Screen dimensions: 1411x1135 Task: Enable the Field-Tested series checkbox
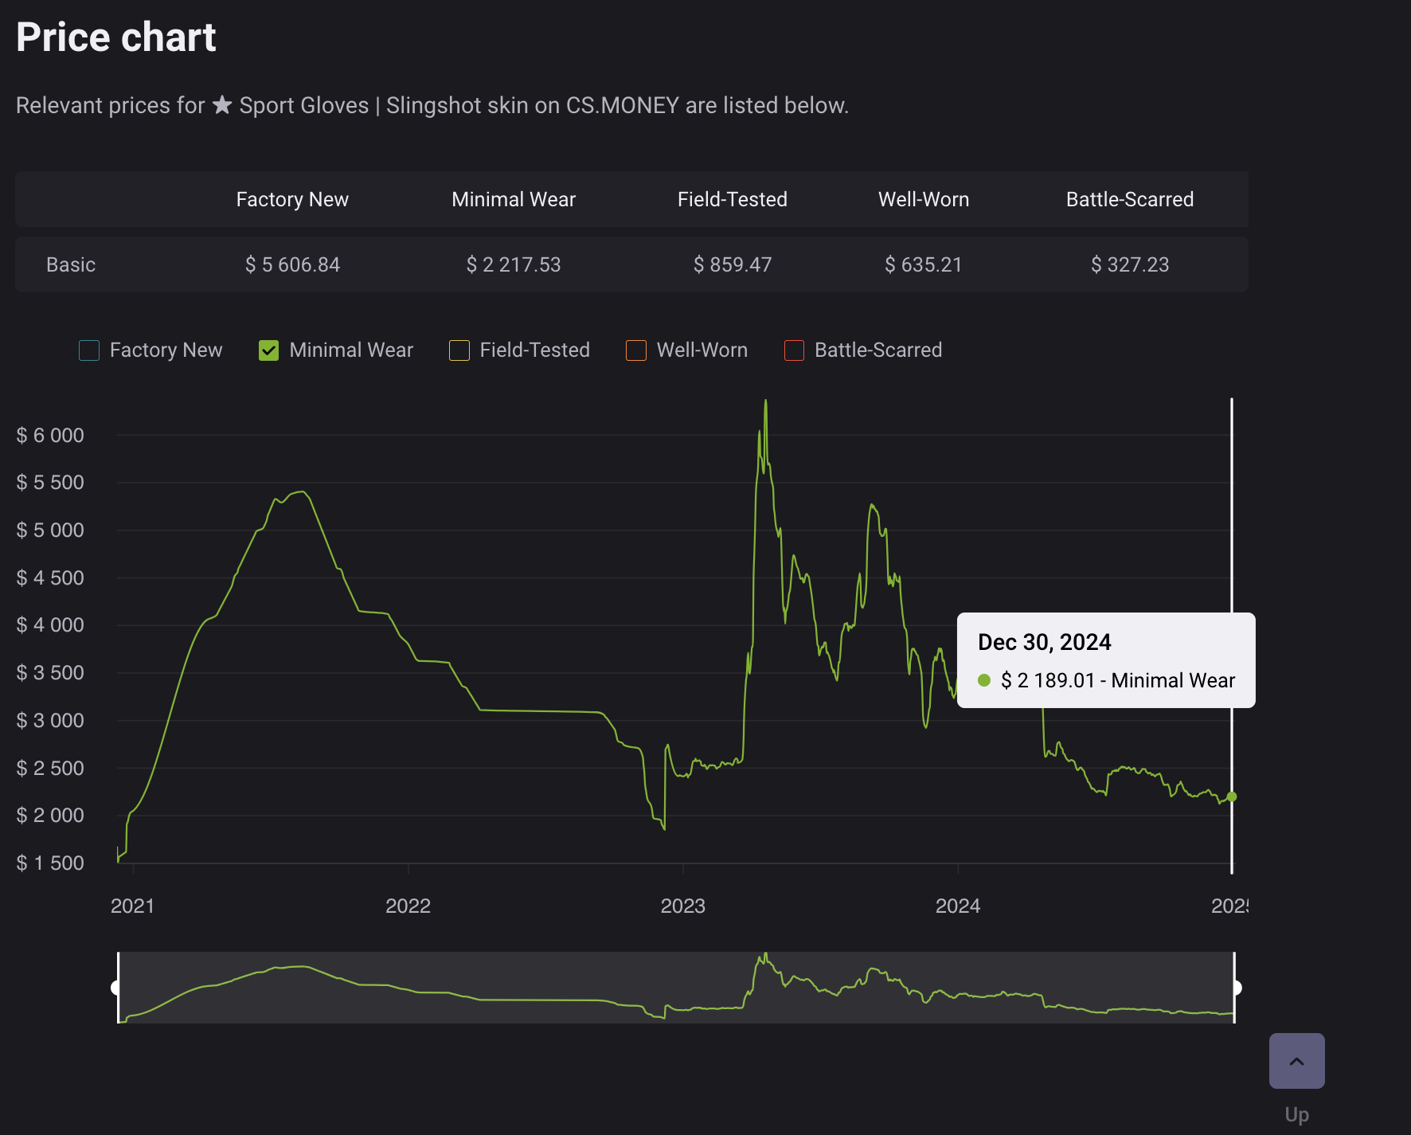[459, 350]
